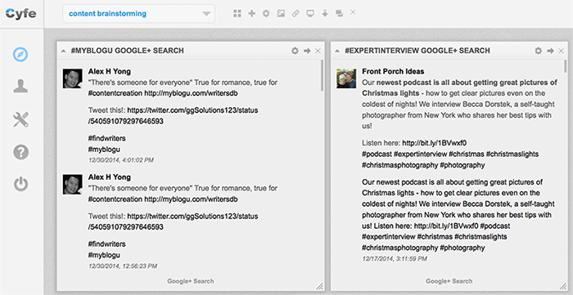Click the scrollbar in #EXPERTINTERVIEW widget
The height and width of the screenshot is (295, 573).
[566, 66]
